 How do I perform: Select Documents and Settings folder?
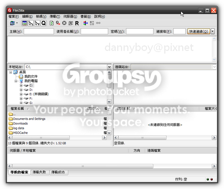(29, 119)
